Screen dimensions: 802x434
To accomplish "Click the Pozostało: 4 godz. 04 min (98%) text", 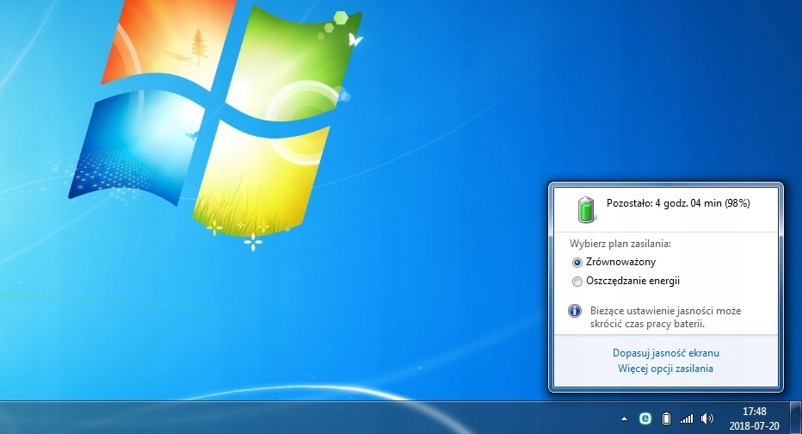I will click(x=678, y=203).
